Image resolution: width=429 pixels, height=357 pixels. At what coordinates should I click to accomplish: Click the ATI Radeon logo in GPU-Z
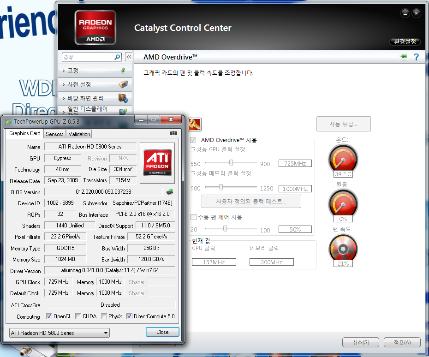tap(157, 163)
